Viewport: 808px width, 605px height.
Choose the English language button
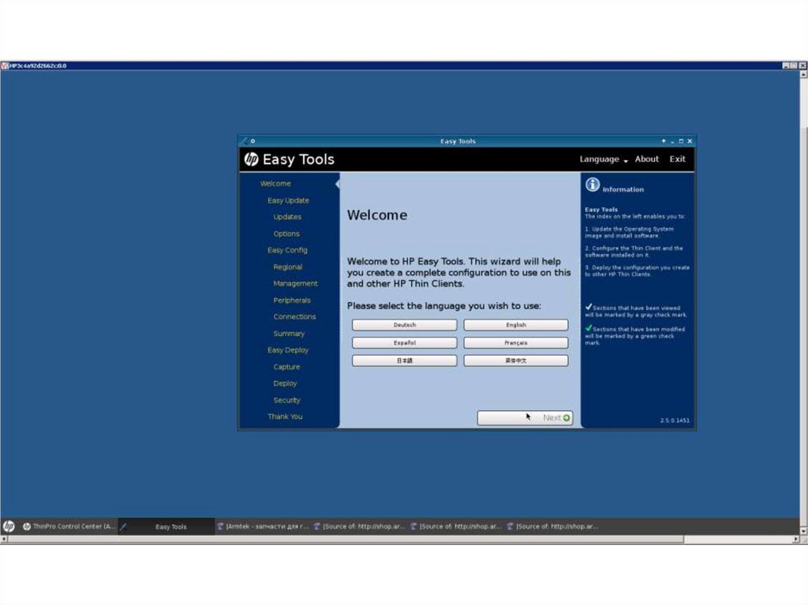click(516, 325)
